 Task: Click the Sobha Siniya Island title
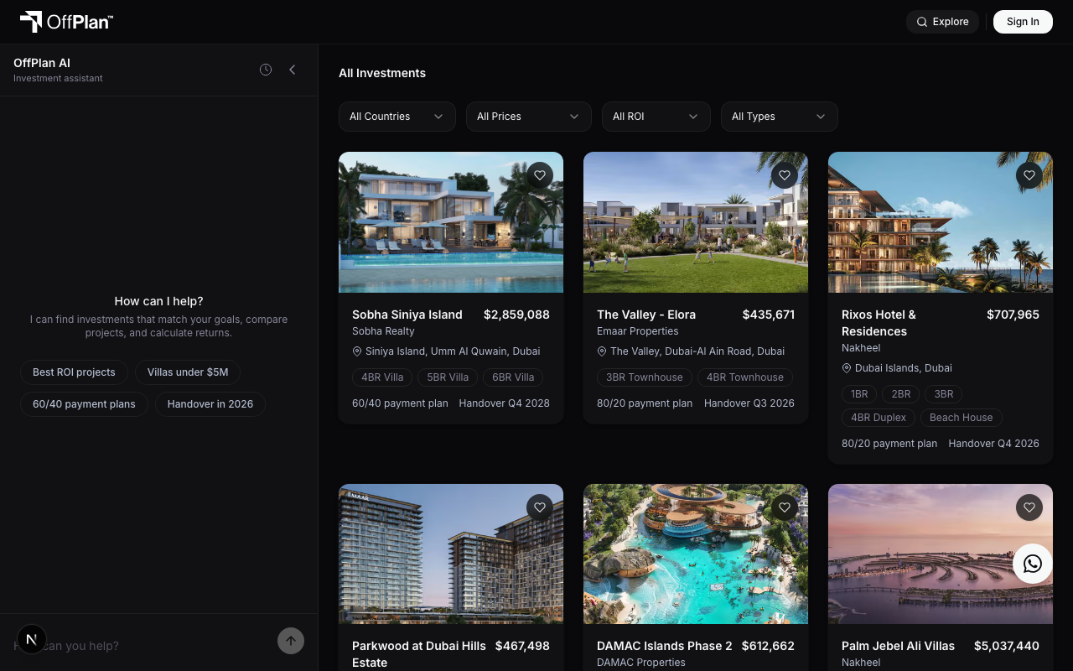[407, 315]
